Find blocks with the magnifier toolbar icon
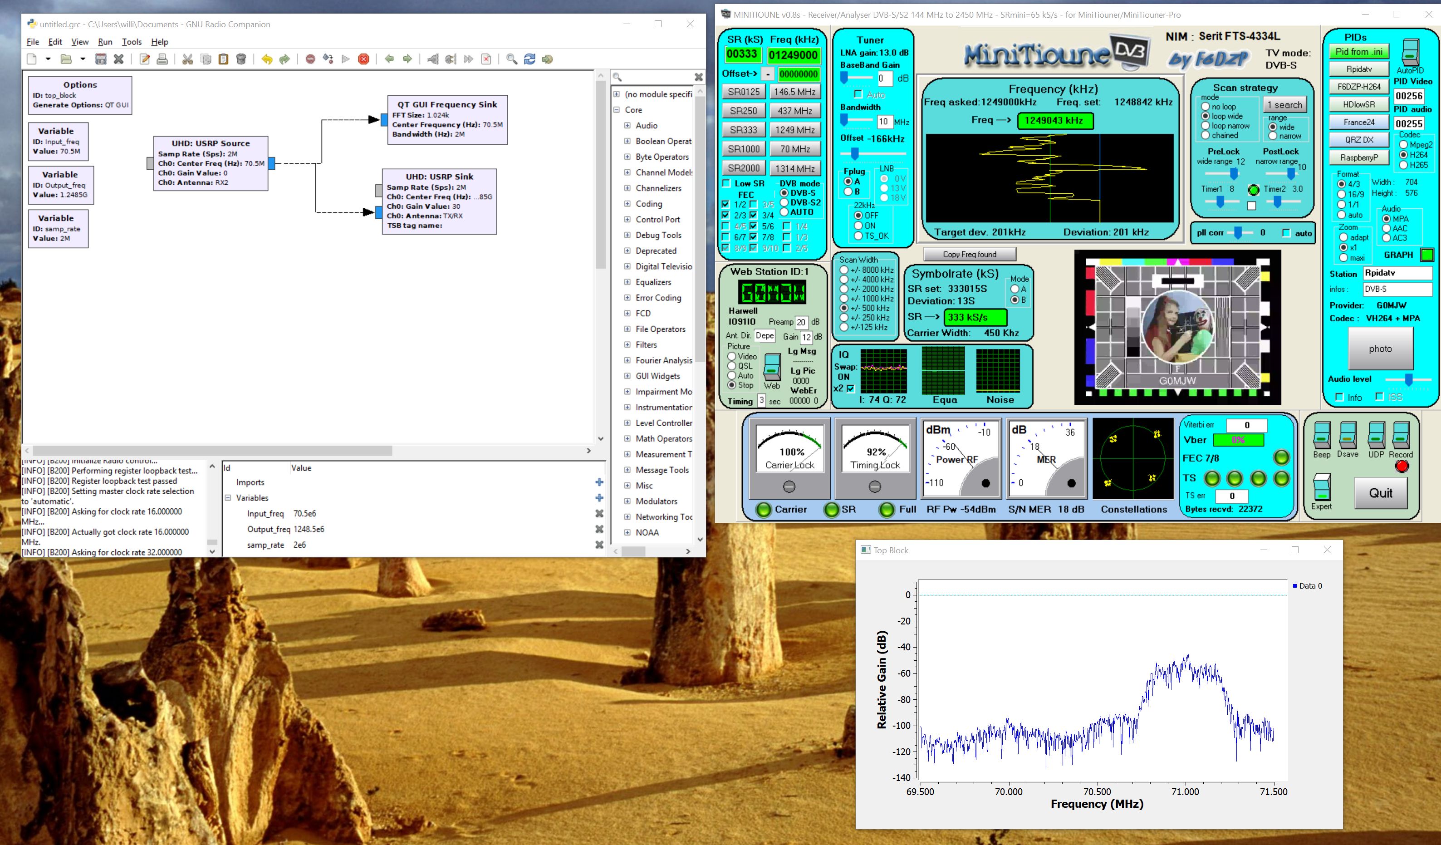The image size is (1441, 845). point(512,59)
